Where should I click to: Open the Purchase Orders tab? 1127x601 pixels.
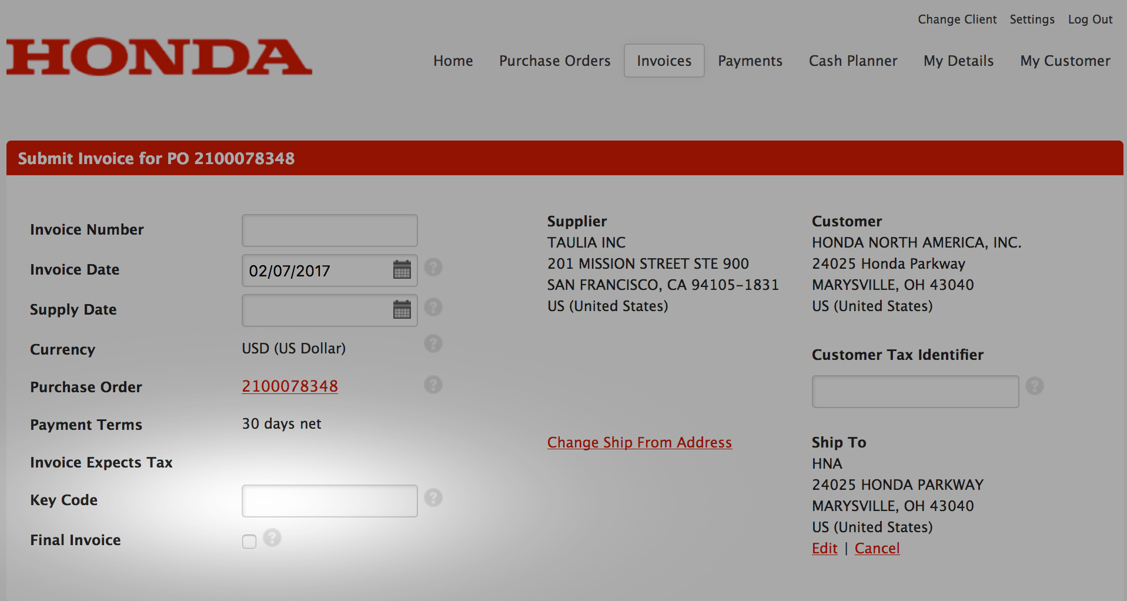[x=555, y=61]
